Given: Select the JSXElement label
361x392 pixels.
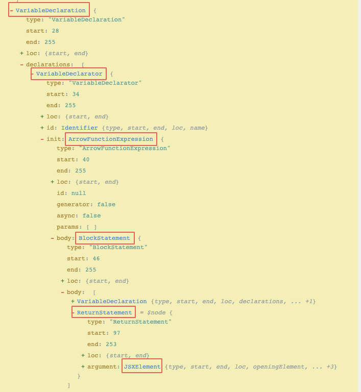Looking at the screenshot, I should [x=142, y=366].
